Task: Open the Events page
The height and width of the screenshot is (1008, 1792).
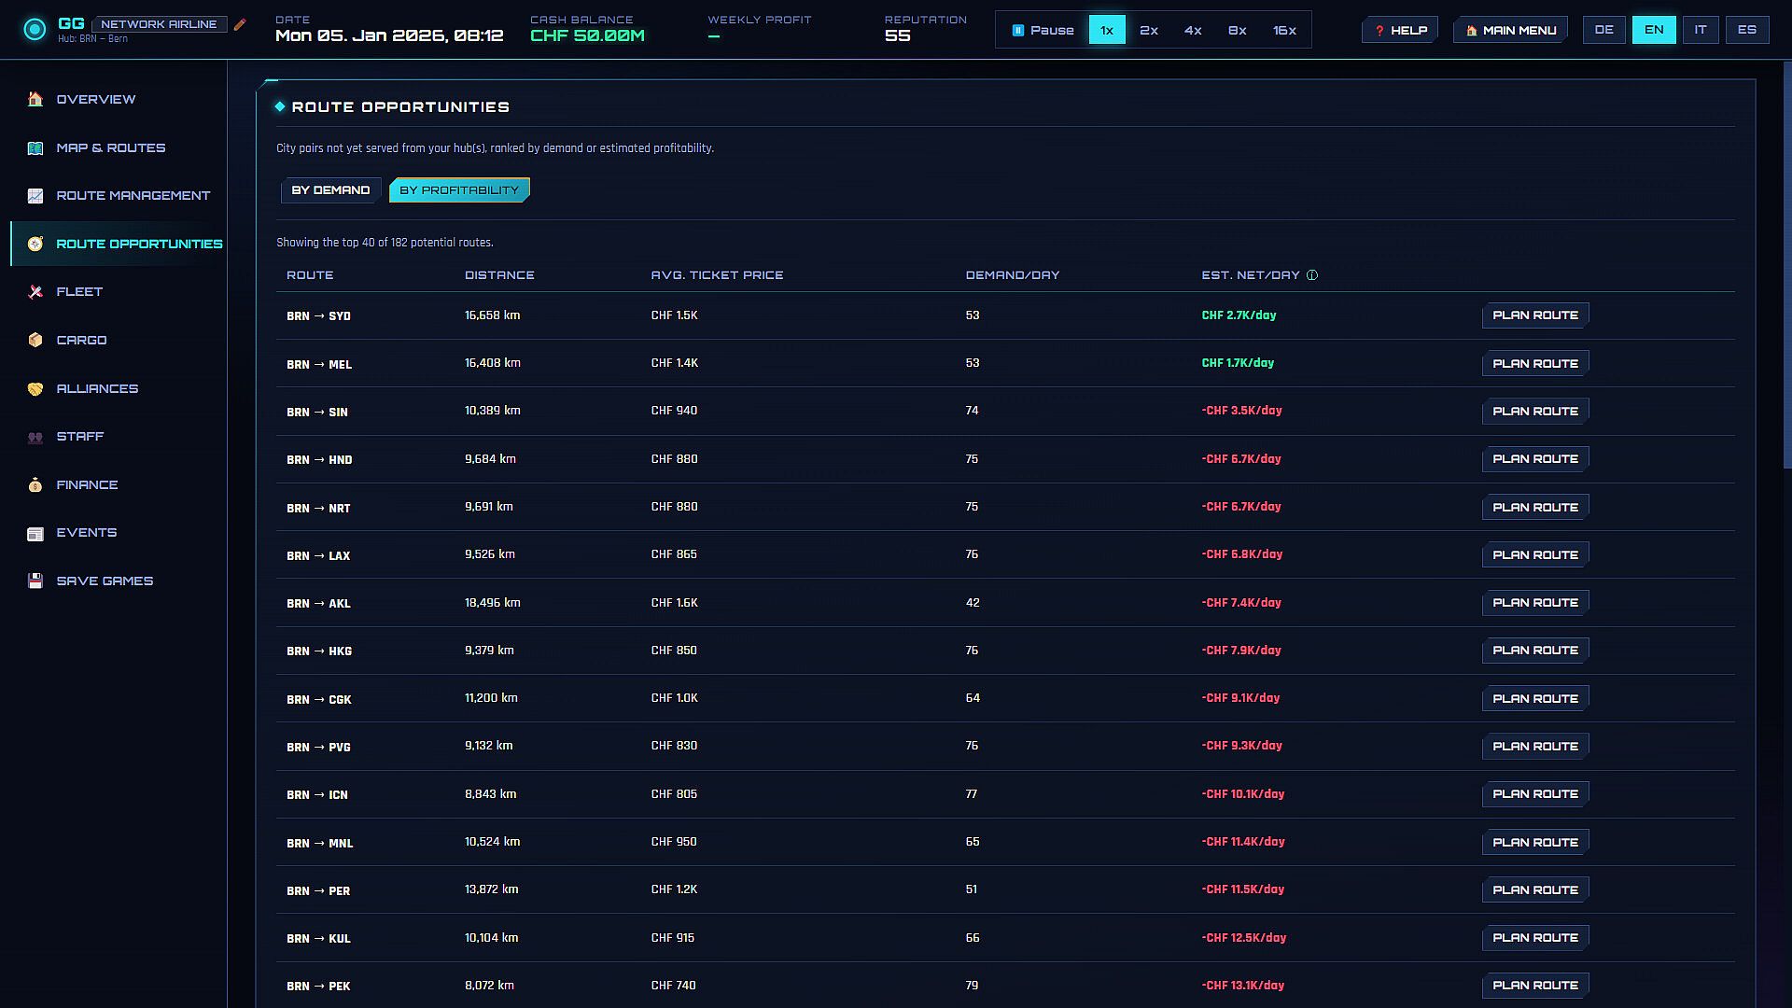Action: point(119,533)
